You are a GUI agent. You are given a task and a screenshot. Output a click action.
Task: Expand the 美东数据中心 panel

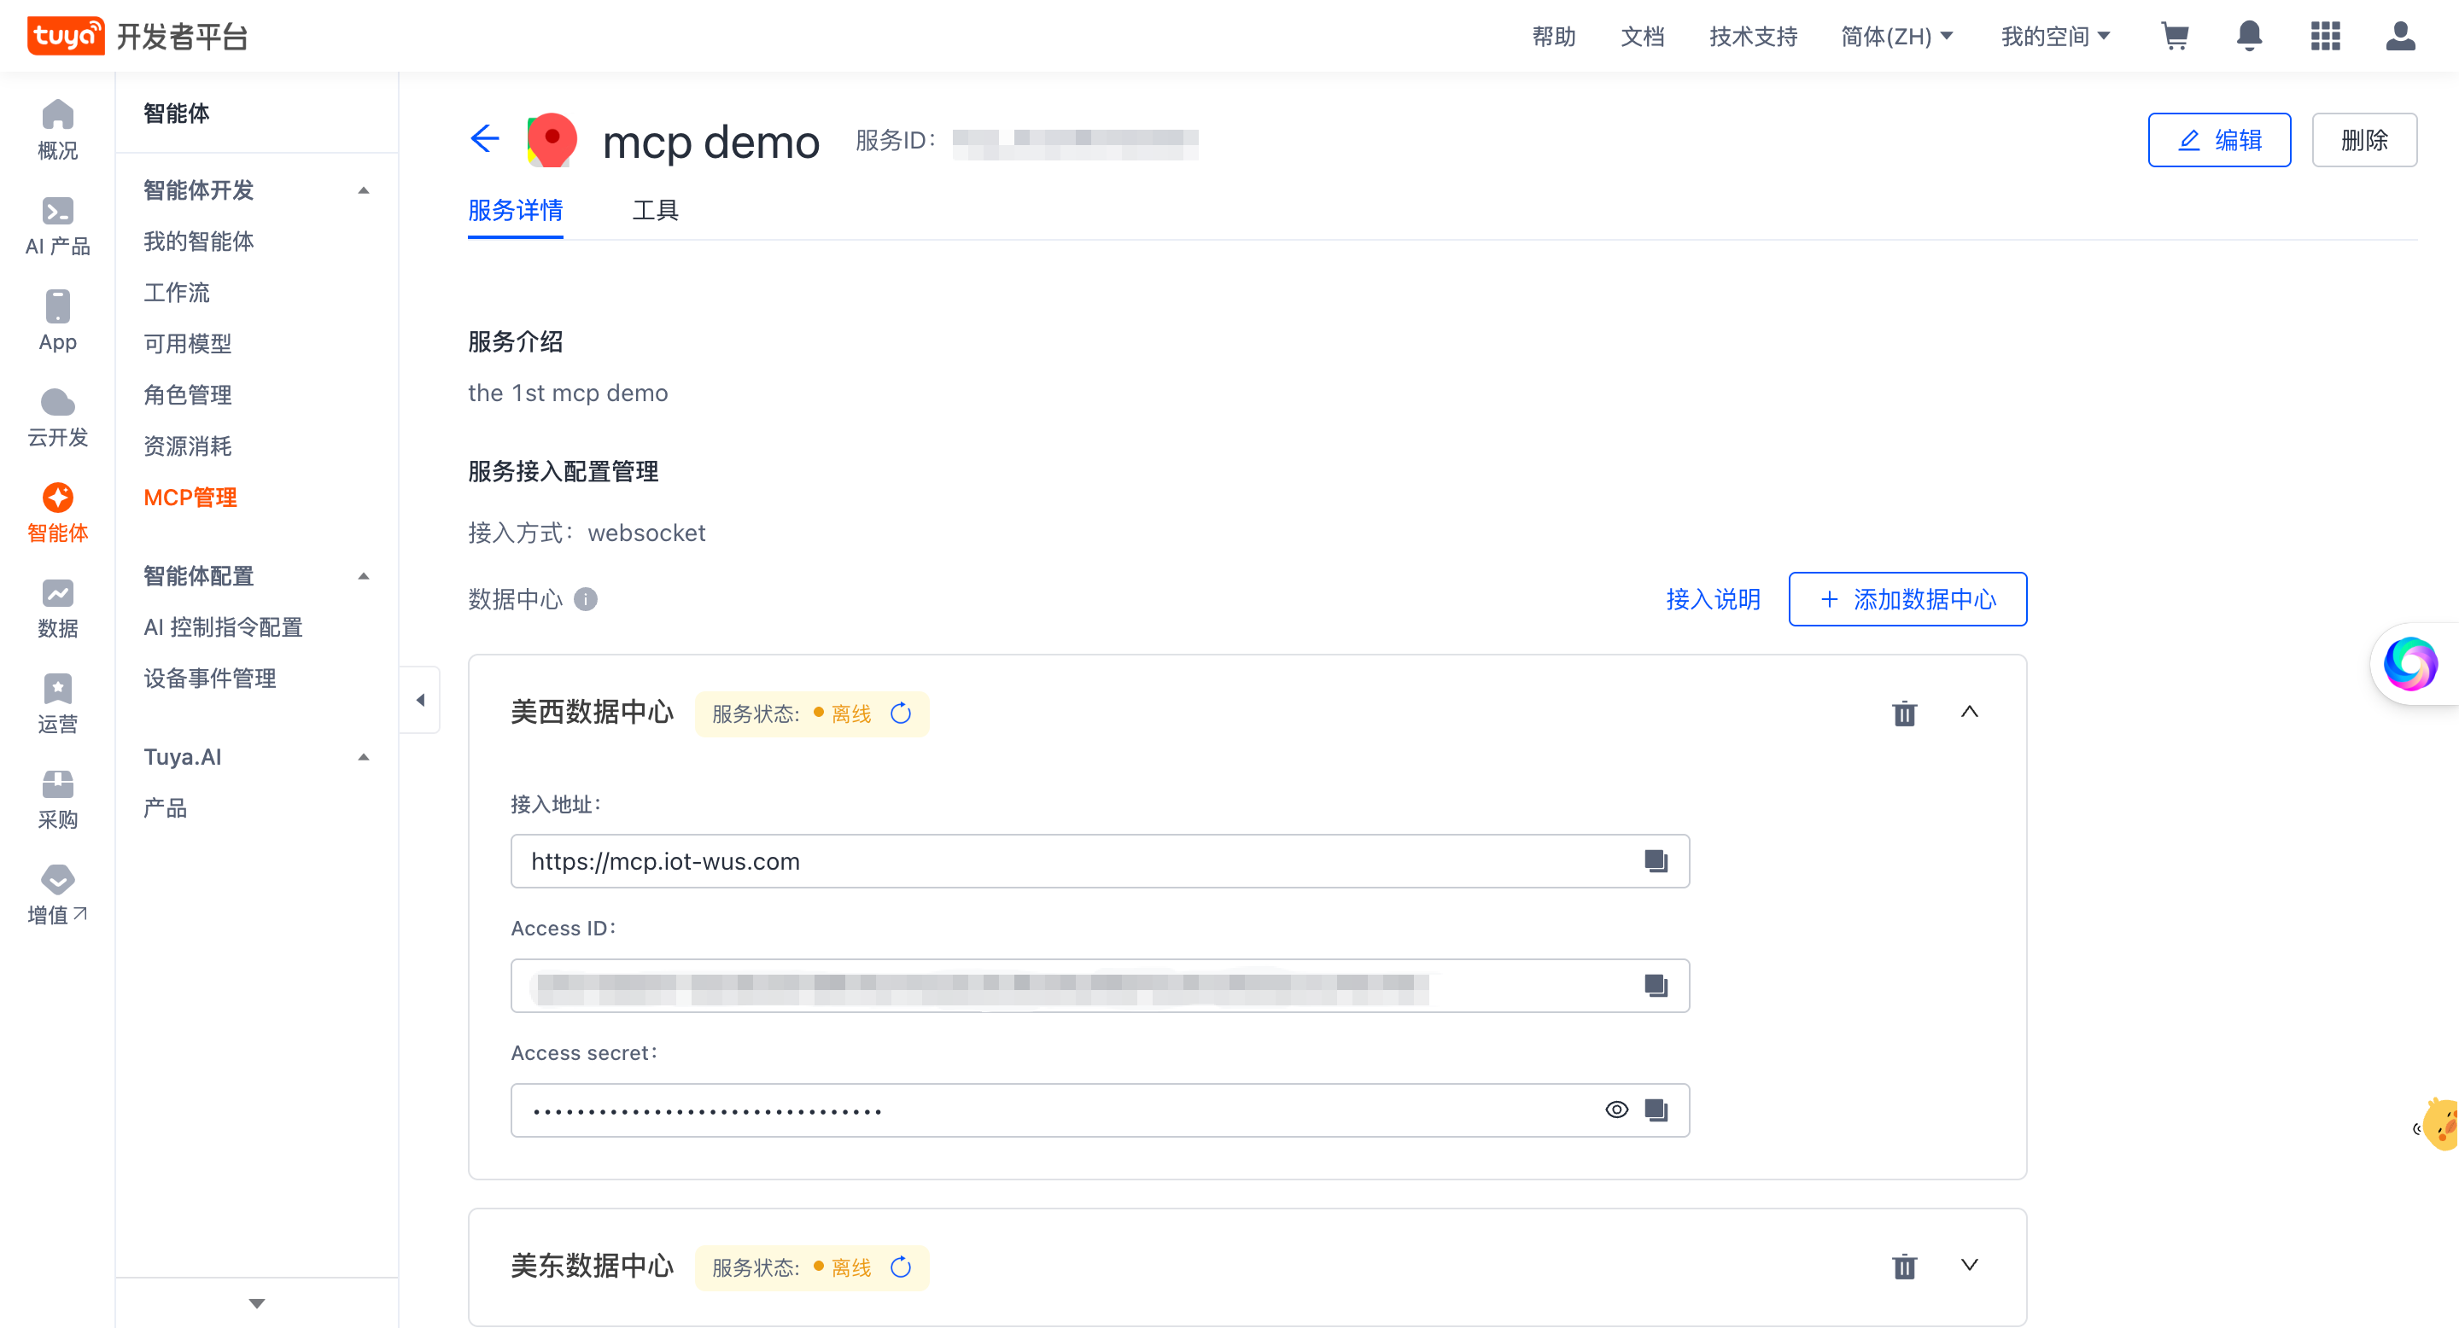[1968, 1265]
